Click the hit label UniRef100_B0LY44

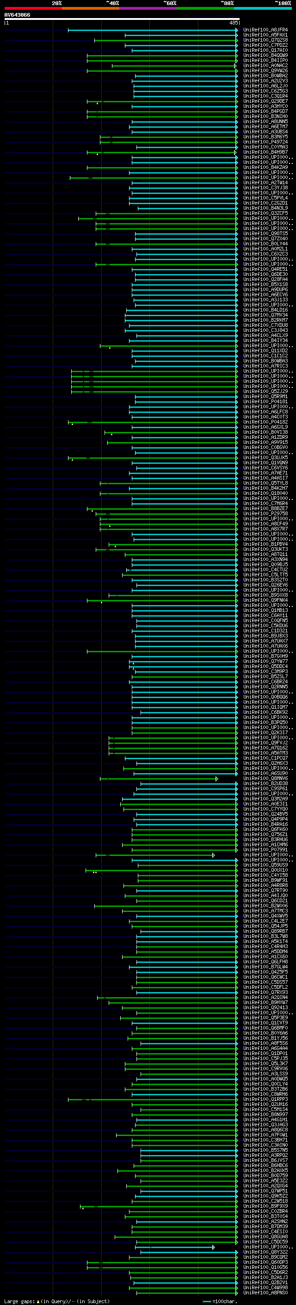tap(265, 244)
